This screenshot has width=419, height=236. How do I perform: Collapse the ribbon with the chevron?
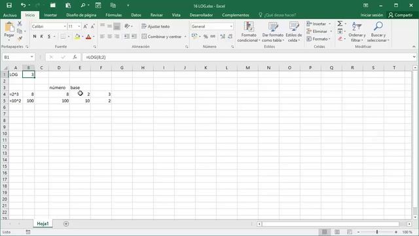[x=414, y=47]
